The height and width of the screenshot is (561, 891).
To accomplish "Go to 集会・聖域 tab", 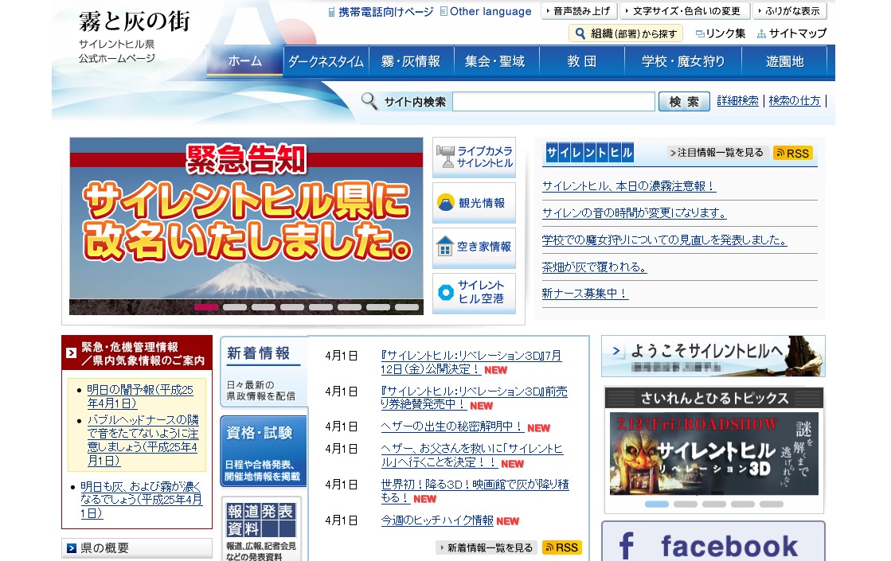I will coord(496,61).
